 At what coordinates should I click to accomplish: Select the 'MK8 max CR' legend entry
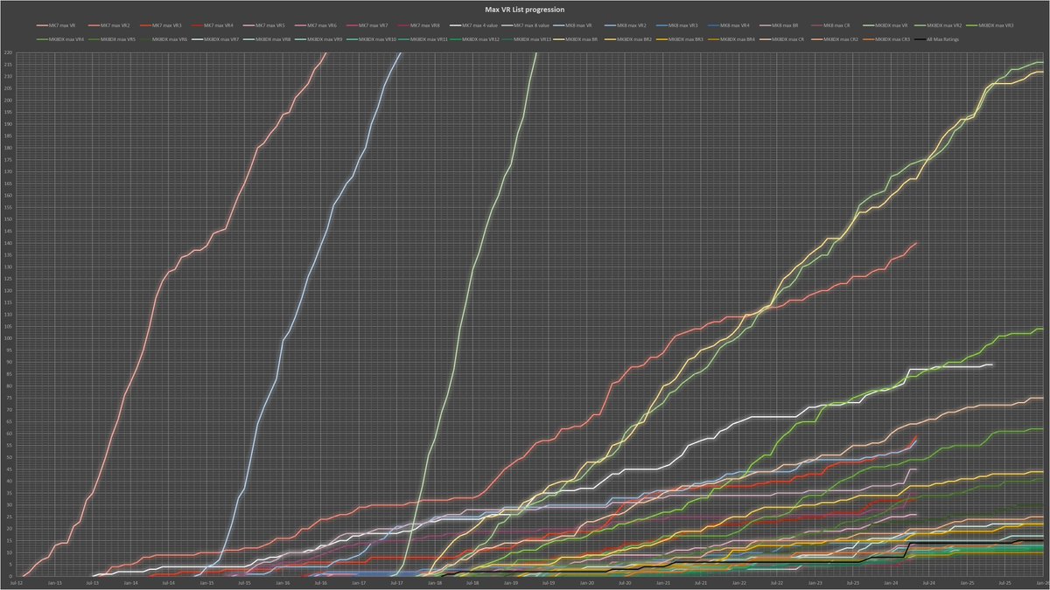(x=831, y=25)
